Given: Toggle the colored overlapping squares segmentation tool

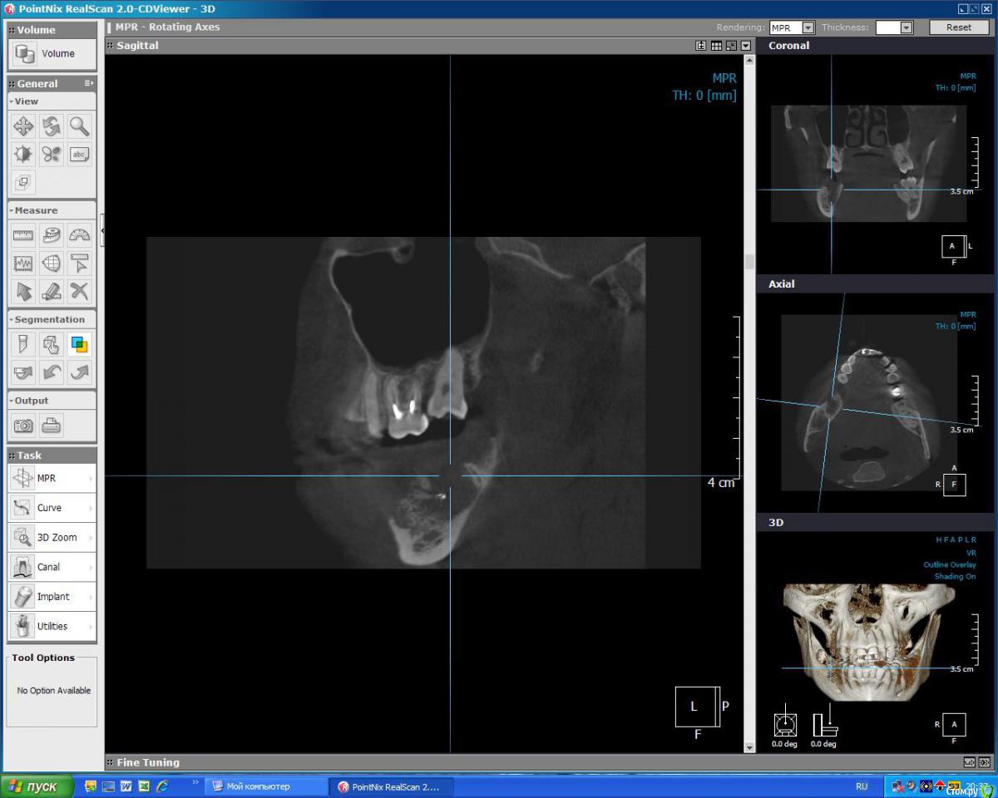Looking at the screenshot, I should 79,344.
